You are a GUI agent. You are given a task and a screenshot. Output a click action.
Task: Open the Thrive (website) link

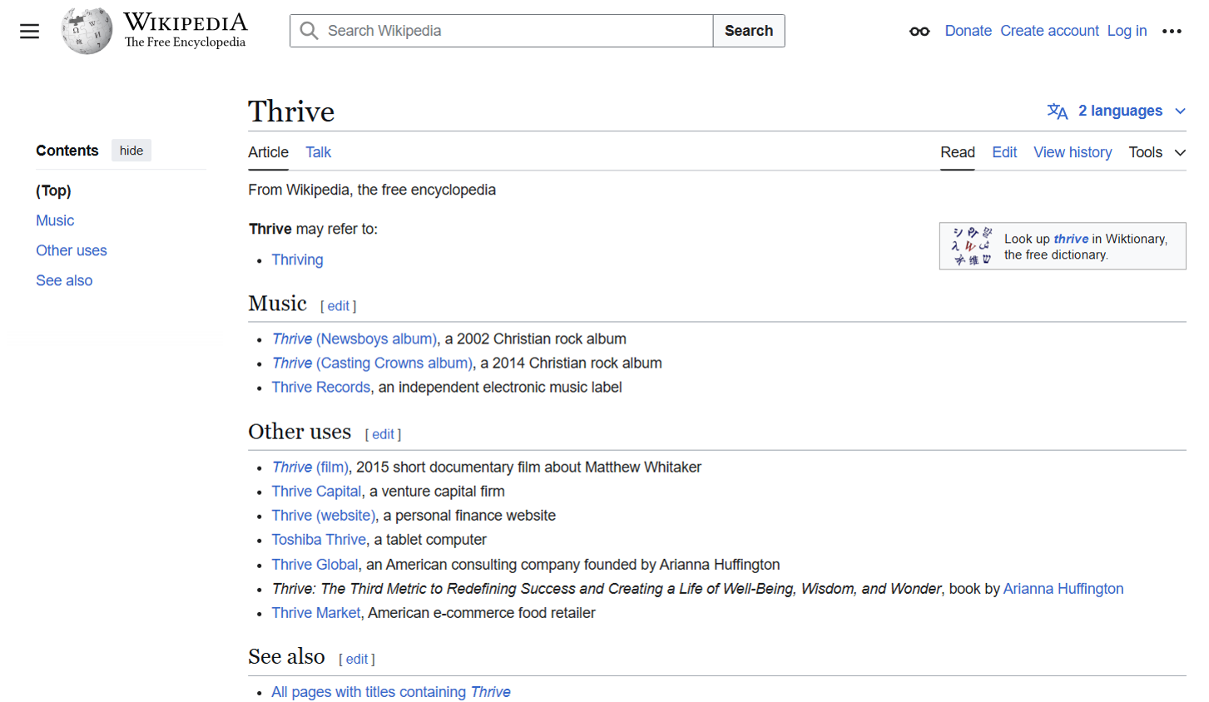coord(324,515)
